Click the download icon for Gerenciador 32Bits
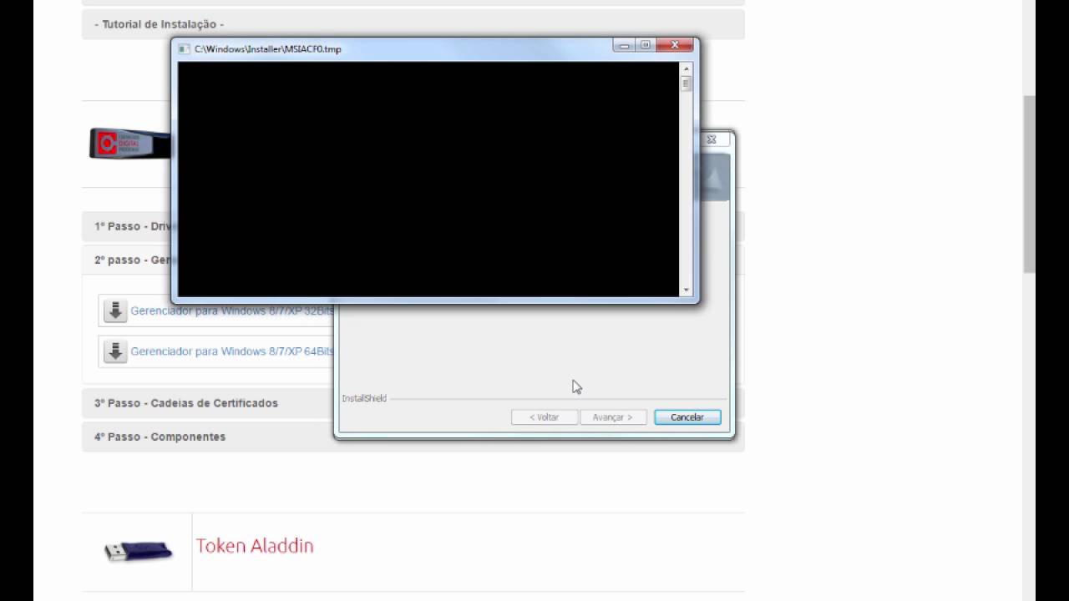This screenshot has height=601, width=1069. point(115,311)
